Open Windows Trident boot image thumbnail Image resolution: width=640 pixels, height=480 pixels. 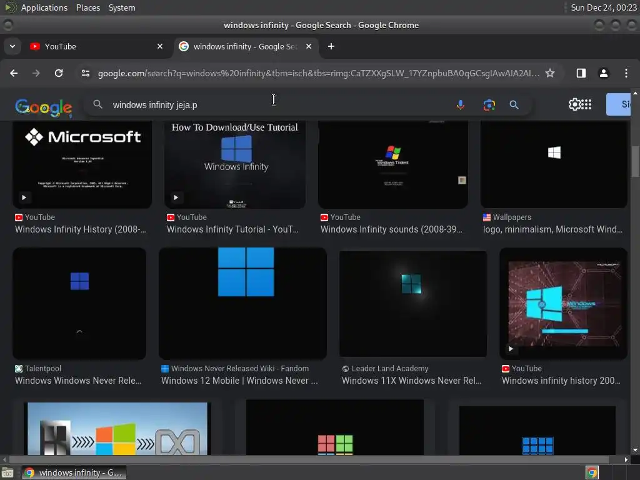pos(392,164)
